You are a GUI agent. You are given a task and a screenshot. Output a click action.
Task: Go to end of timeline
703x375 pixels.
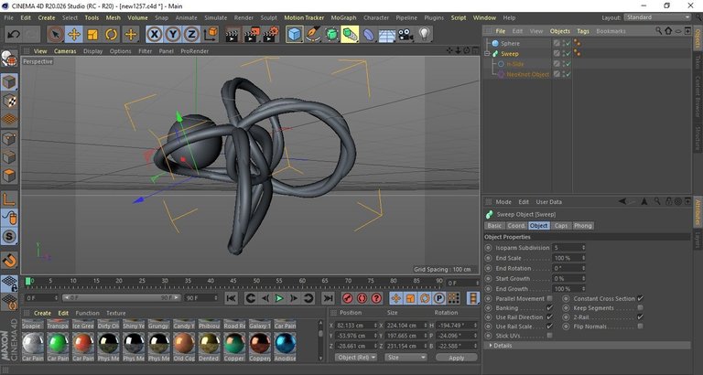click(329, 298)
